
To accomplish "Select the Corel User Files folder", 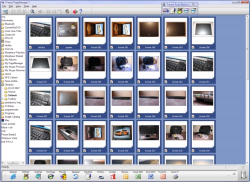I will pos(13,31).
